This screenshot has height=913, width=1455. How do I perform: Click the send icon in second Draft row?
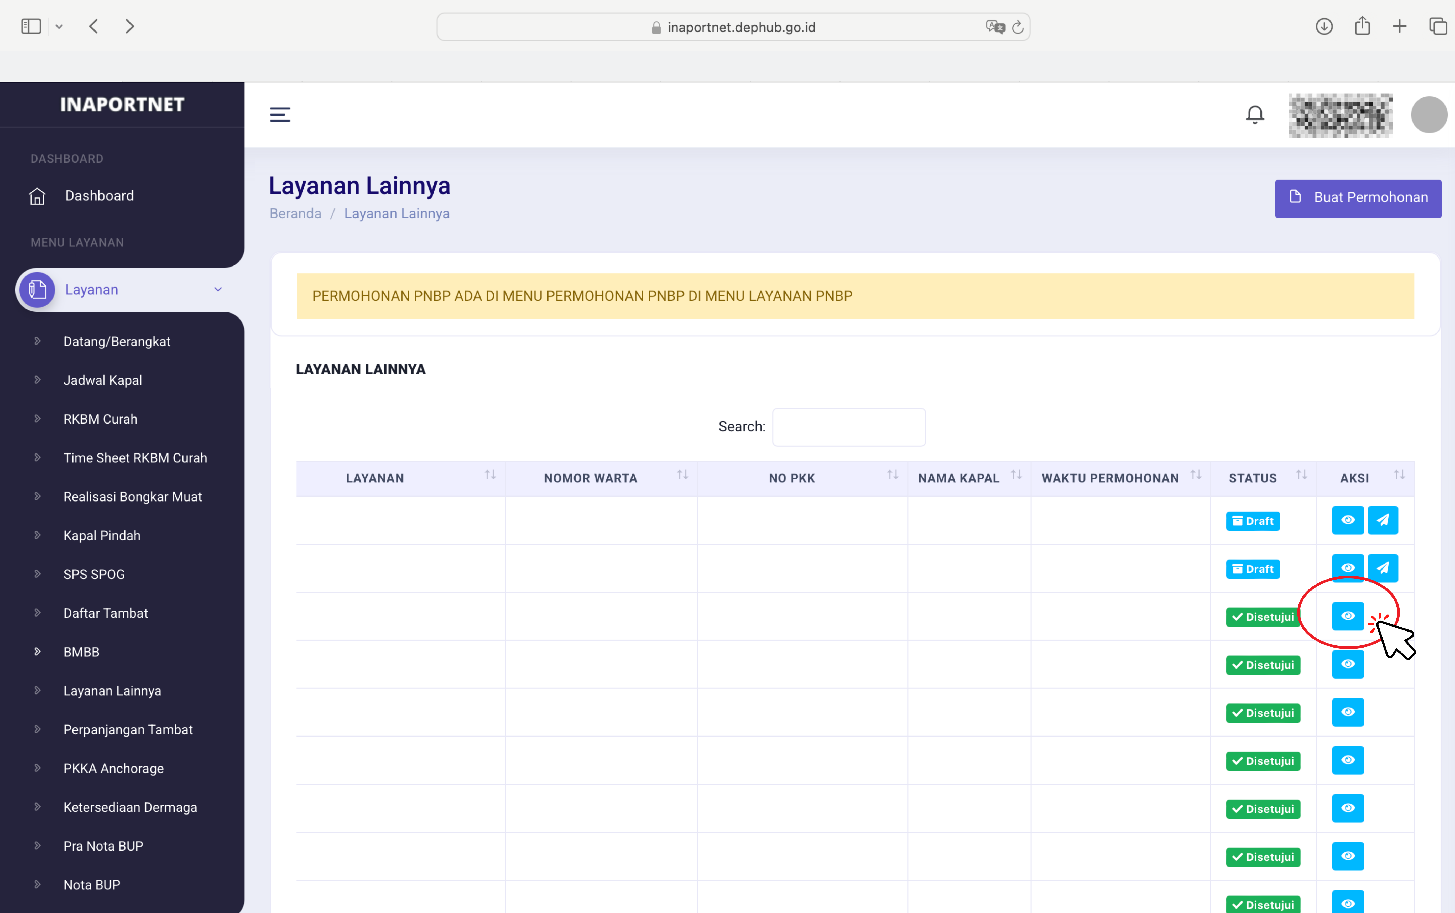(x=1383, y=568)
